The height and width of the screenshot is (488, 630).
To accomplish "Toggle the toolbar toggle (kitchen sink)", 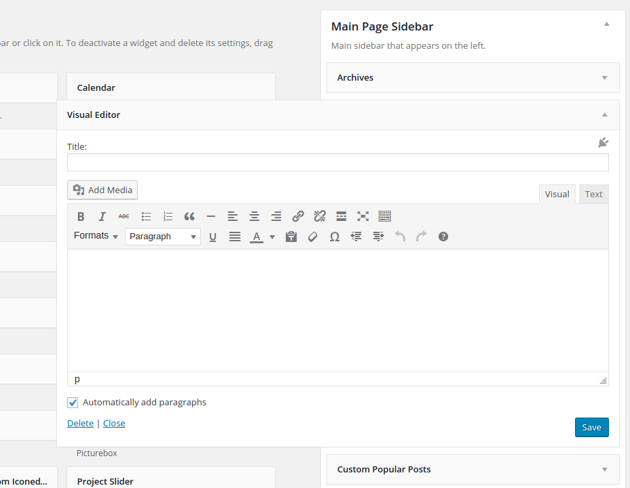I will [x=385, y=216].
